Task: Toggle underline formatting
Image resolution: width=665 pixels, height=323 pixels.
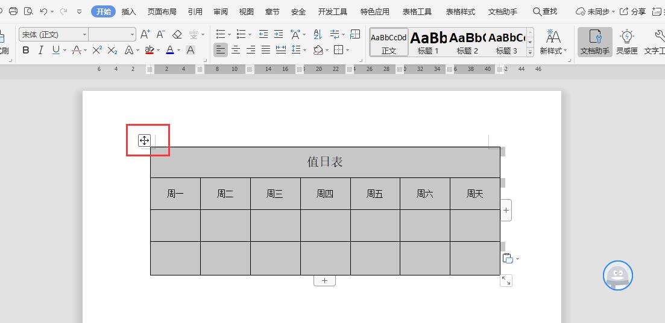Action: [x=56, y=51]
